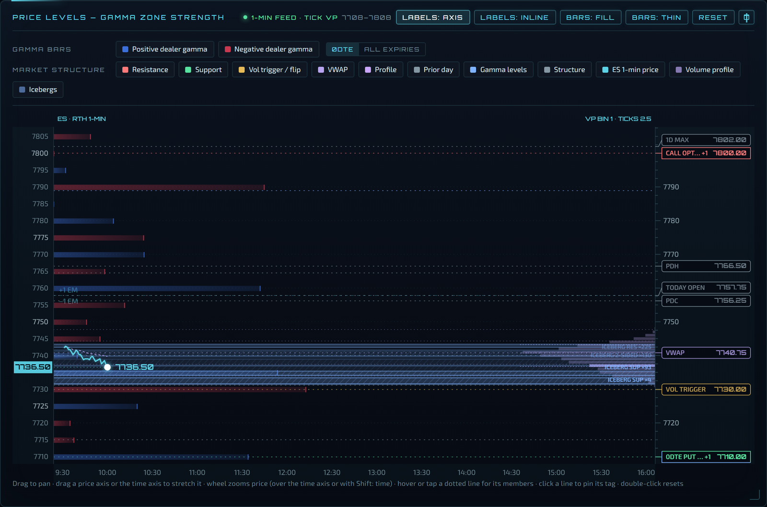
Task: Select the All Expiries tab
Action: point(392,49)
